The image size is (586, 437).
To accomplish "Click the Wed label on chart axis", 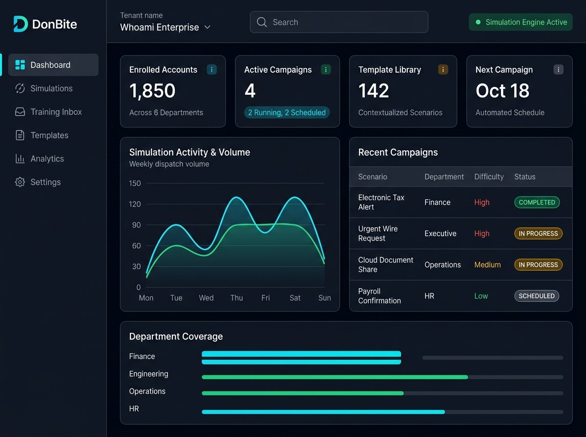I will click(x=206, y=298).
